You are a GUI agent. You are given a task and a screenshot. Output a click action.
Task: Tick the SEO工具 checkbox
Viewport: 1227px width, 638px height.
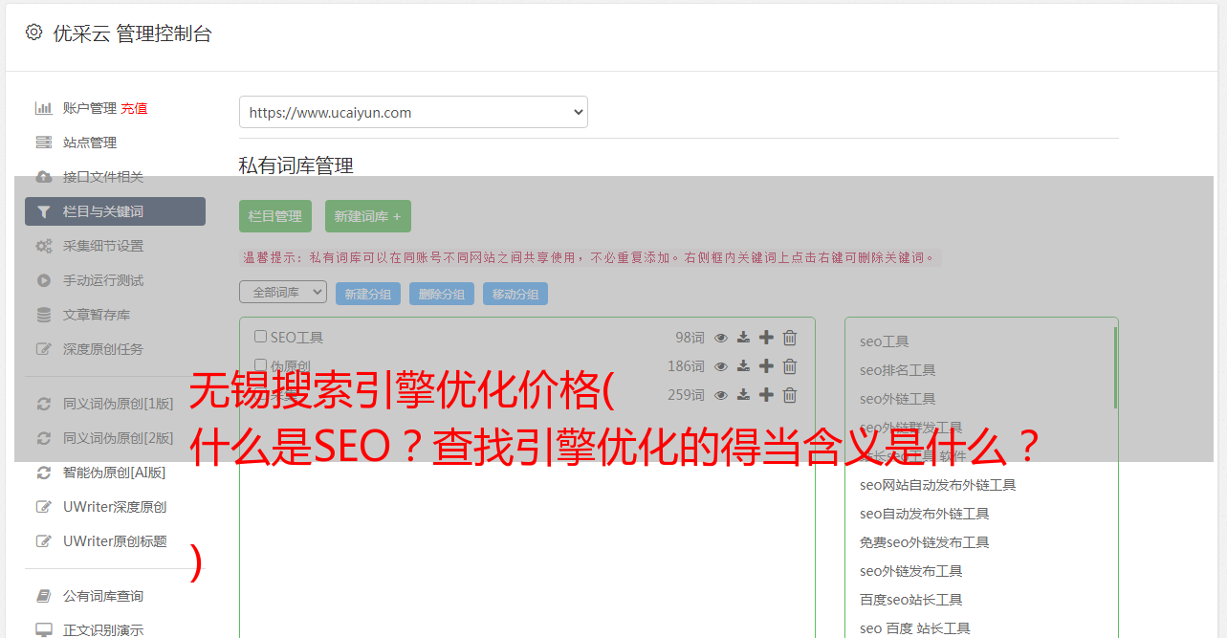260,337
